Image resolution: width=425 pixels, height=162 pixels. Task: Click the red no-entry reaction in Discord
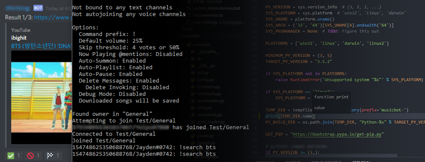pos(34,156)
